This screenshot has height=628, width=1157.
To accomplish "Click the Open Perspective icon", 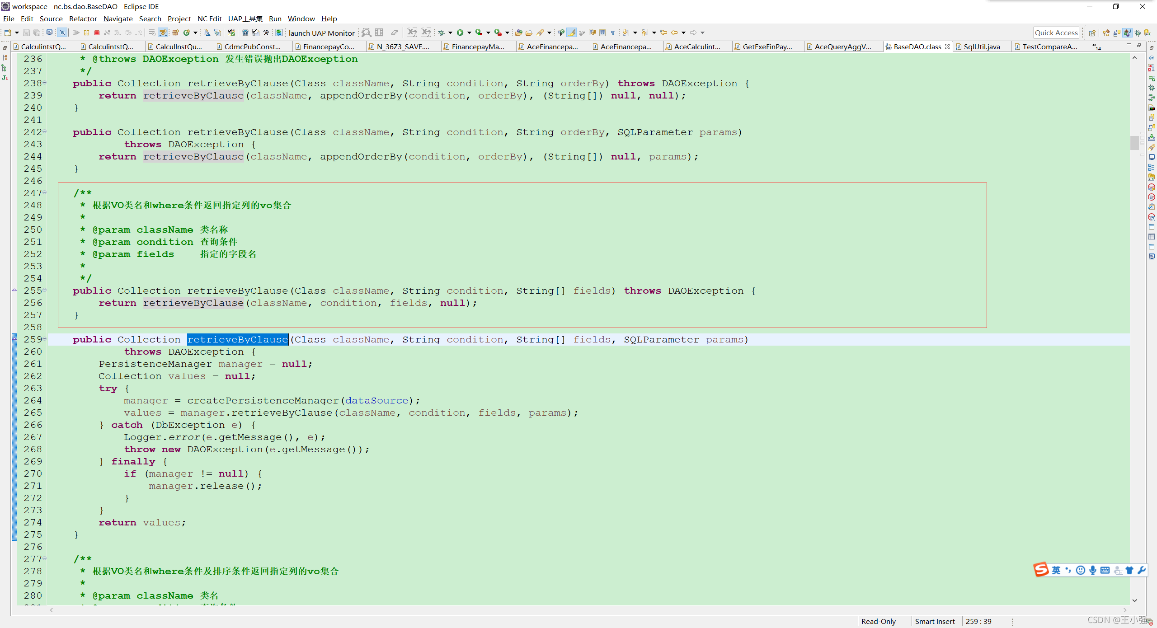I will [1092, 33].
